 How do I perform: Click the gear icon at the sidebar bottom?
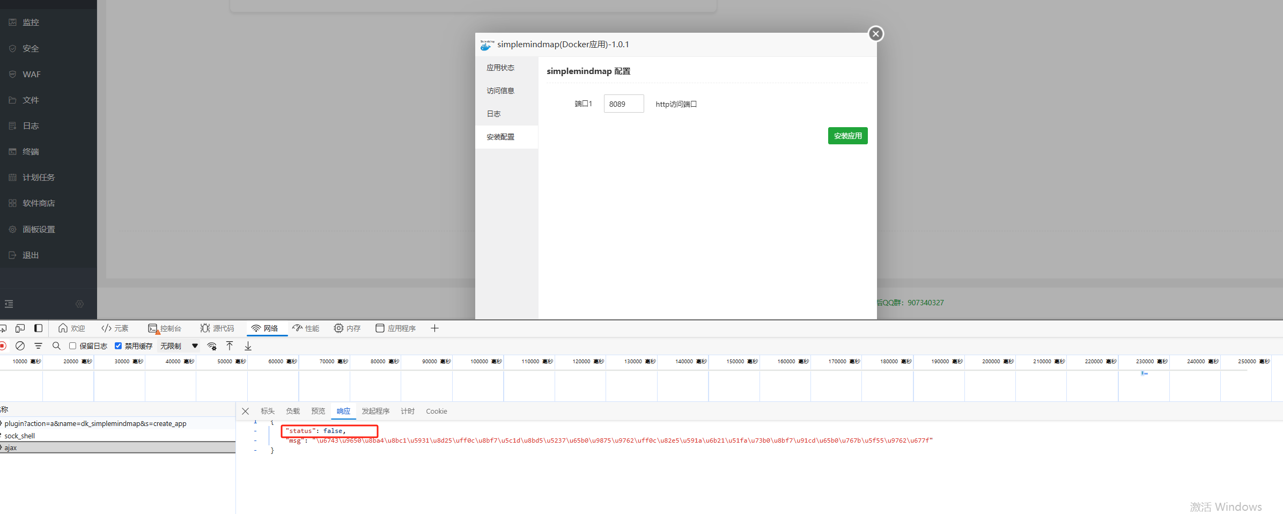[79, 304]
